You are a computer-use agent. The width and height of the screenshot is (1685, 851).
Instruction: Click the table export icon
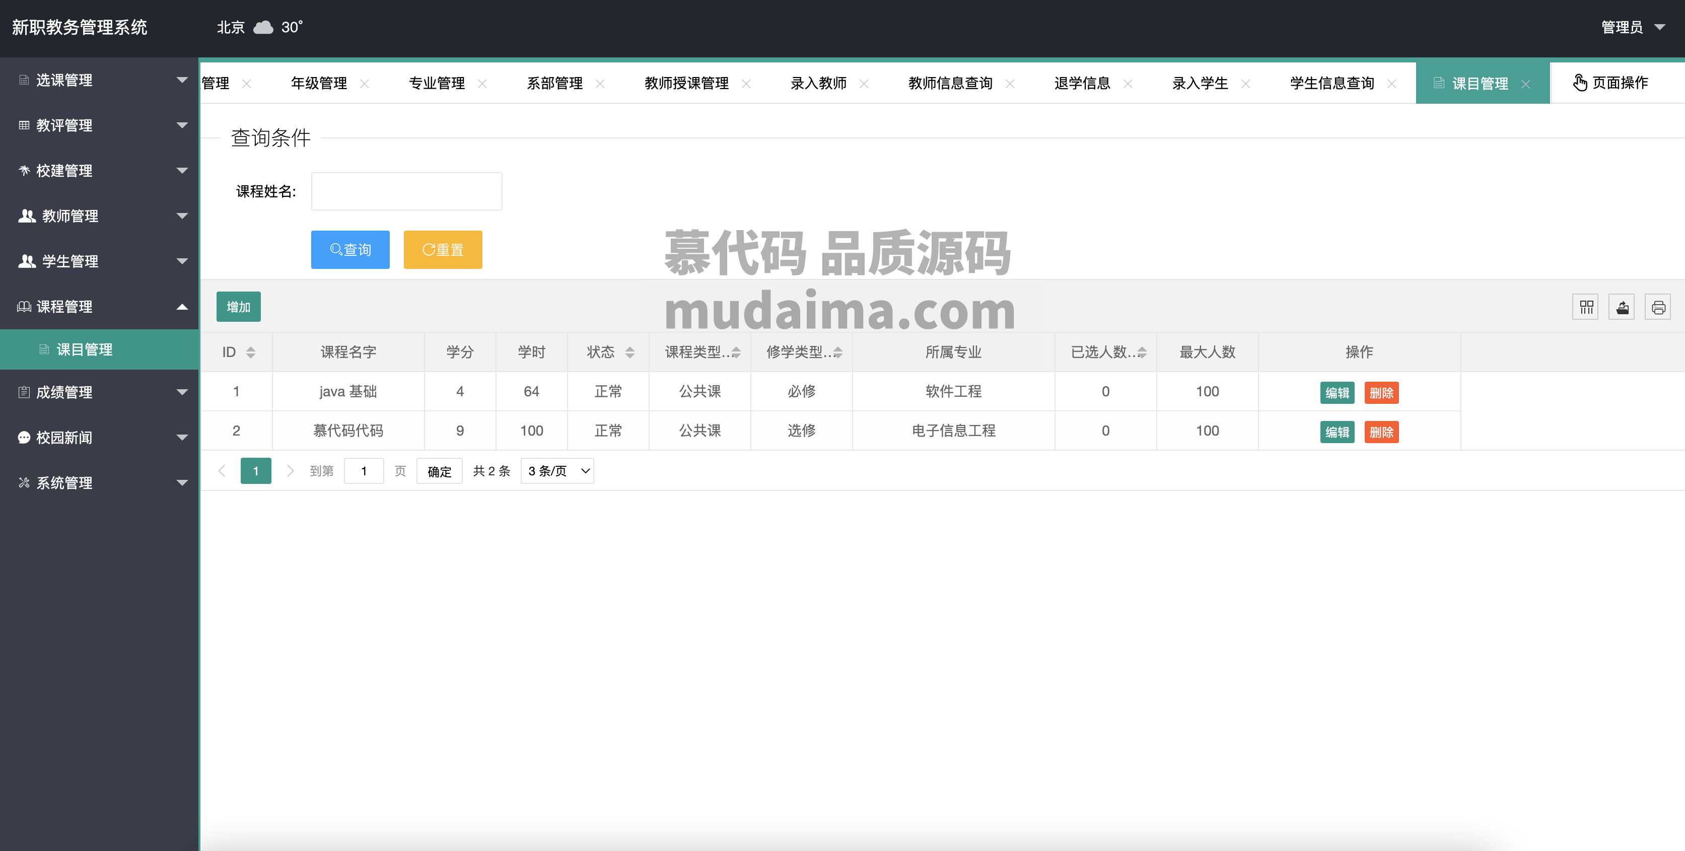click(1622, 307)
